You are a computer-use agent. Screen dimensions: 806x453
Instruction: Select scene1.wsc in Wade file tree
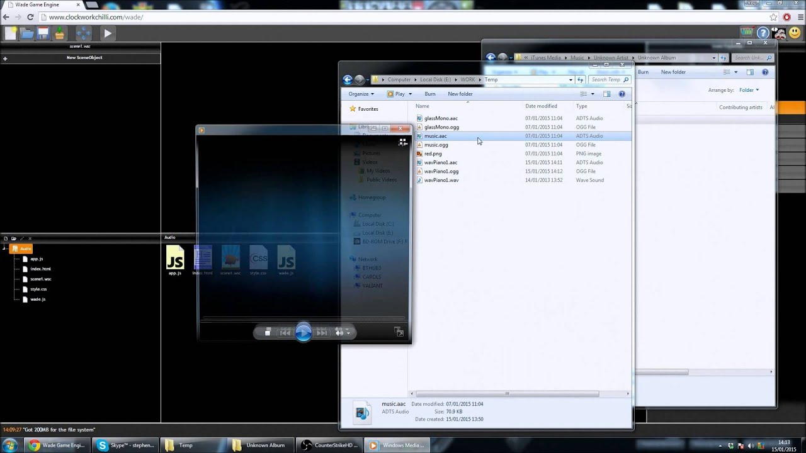coord(41,279)
